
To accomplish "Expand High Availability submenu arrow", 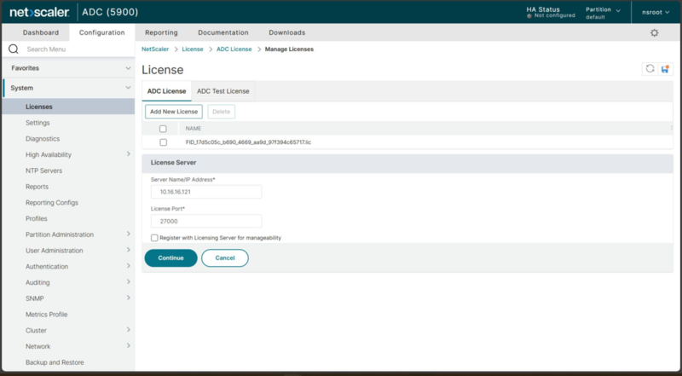I will (x=129, y=154).
